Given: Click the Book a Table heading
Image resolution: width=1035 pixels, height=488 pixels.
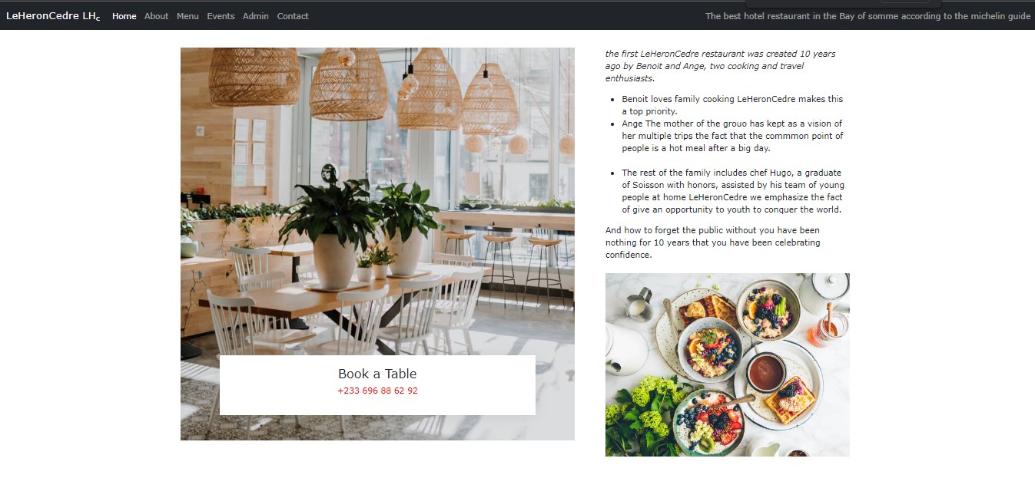Looking at the screenshot, I should 377,374.
